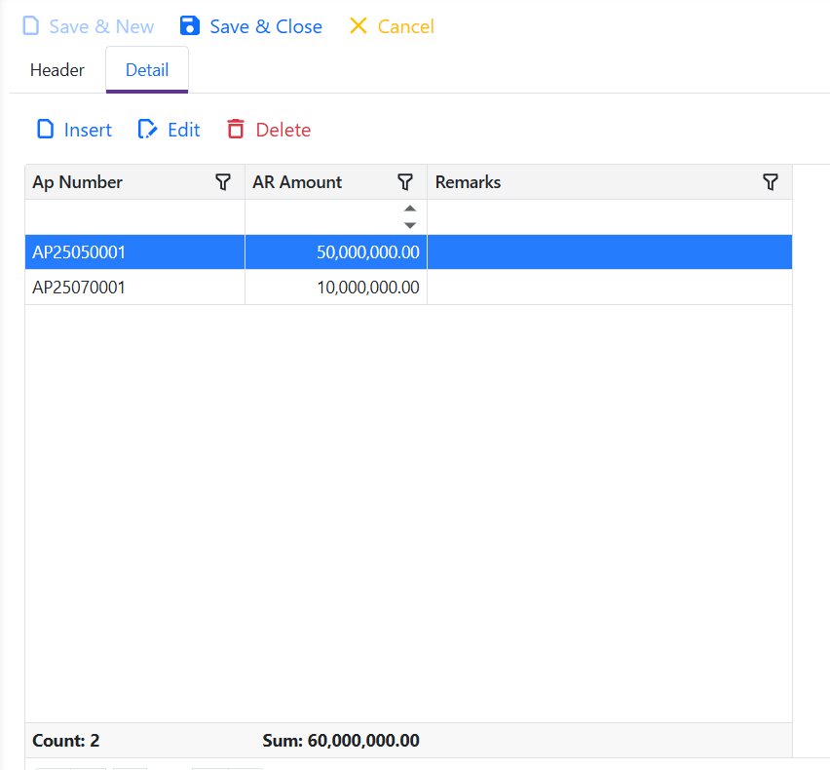Click the Insert new row icon

(x=45, y=130)
